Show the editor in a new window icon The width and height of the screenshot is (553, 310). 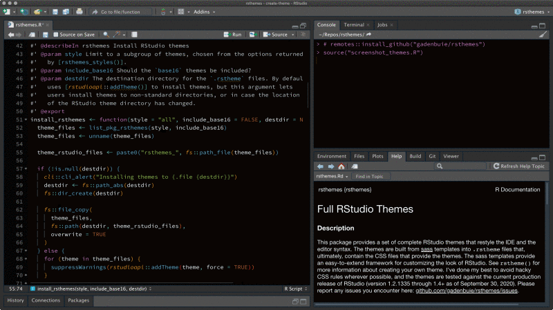tap(32, 35)
